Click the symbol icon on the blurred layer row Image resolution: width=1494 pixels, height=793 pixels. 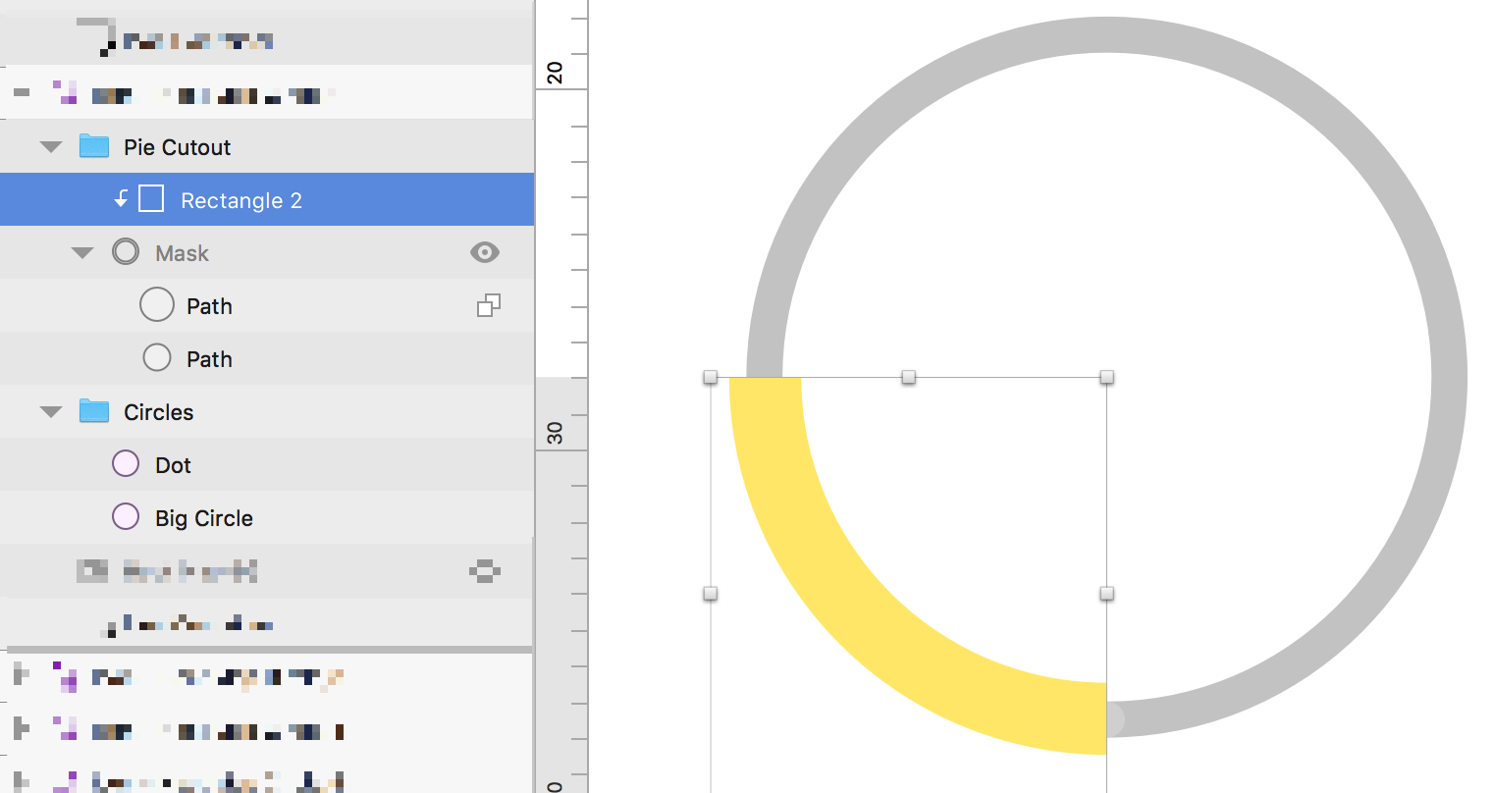pyautogui.click(x=484, y=570)
